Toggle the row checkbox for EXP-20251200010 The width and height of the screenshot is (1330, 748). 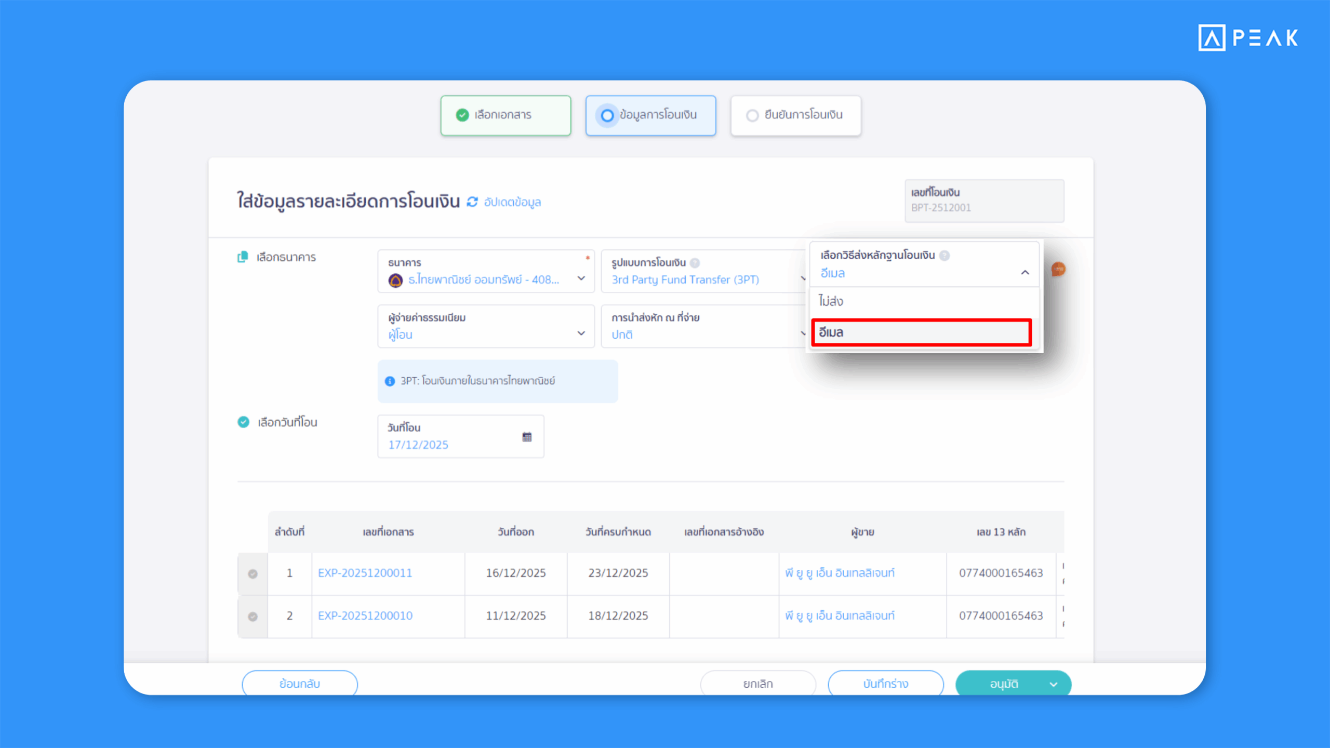(x=253, y=617)
